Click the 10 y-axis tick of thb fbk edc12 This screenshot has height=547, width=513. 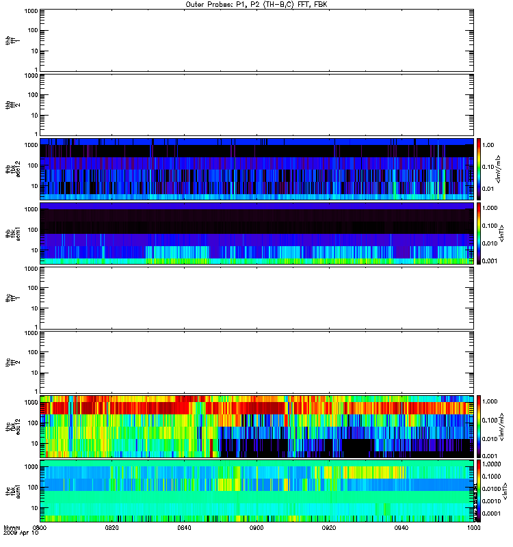pos(35,186)
